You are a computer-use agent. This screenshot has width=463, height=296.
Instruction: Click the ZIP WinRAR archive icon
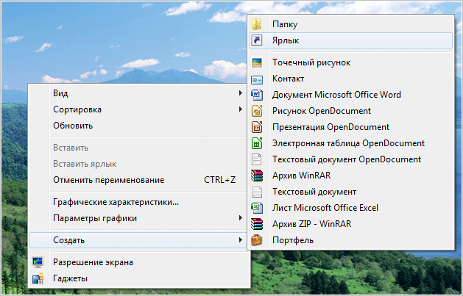pyautogui.click(x=257, y=224)
